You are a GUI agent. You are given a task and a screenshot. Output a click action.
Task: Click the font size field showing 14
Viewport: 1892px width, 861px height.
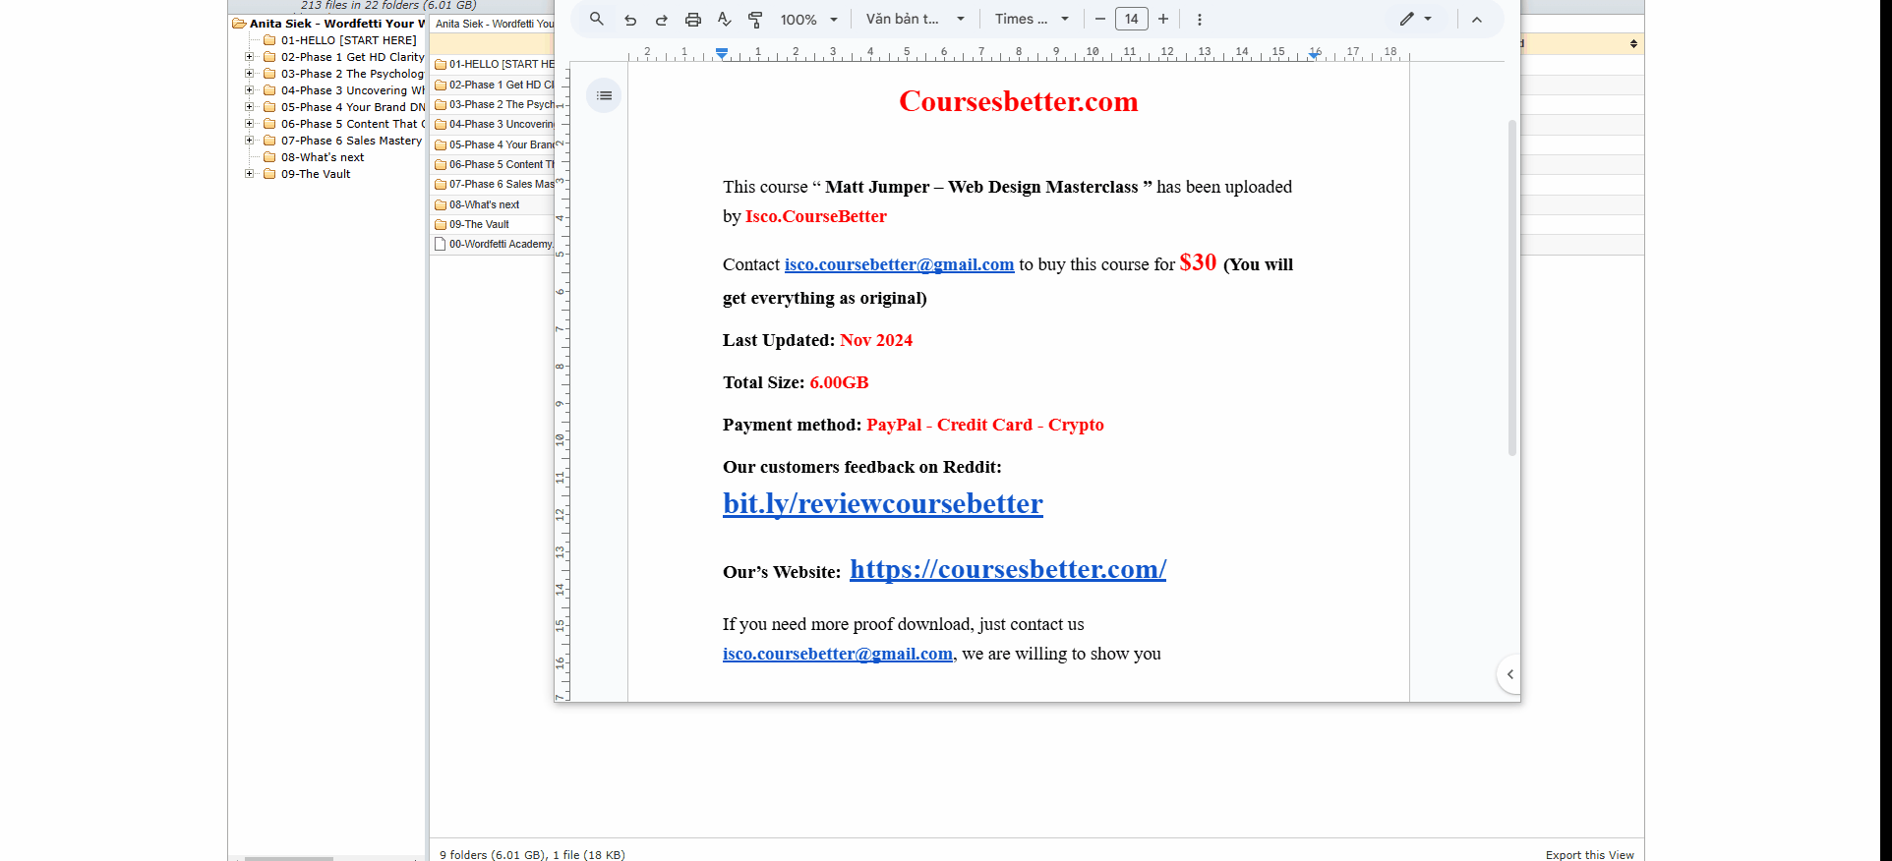click(x=1132, y=19)
